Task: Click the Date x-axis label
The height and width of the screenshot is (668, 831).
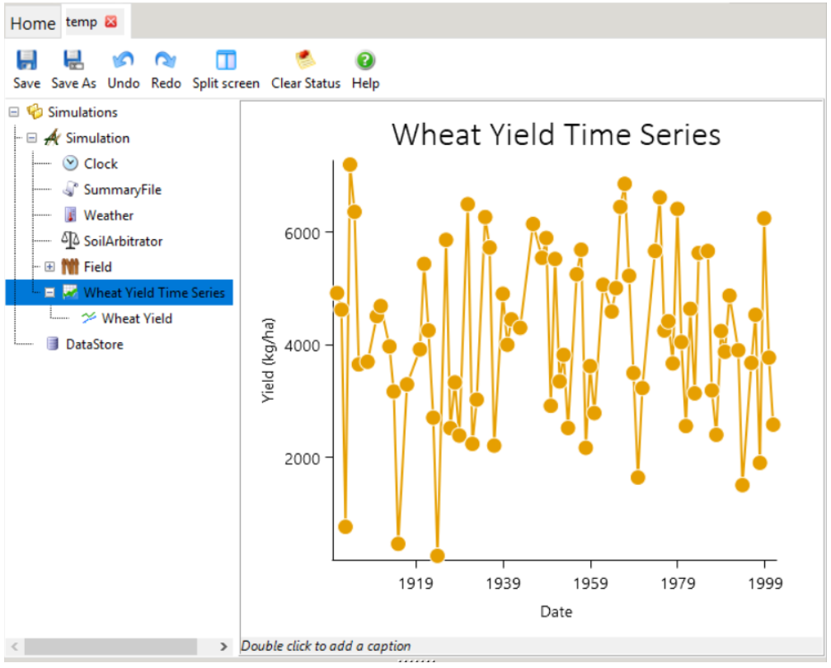Action: click(x=556, y=612)
